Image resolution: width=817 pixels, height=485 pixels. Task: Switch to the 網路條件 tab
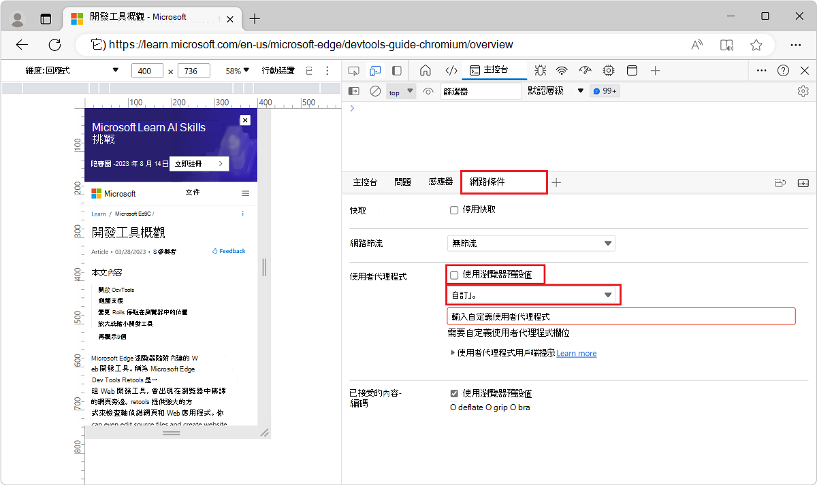click(x=504, y=182)
